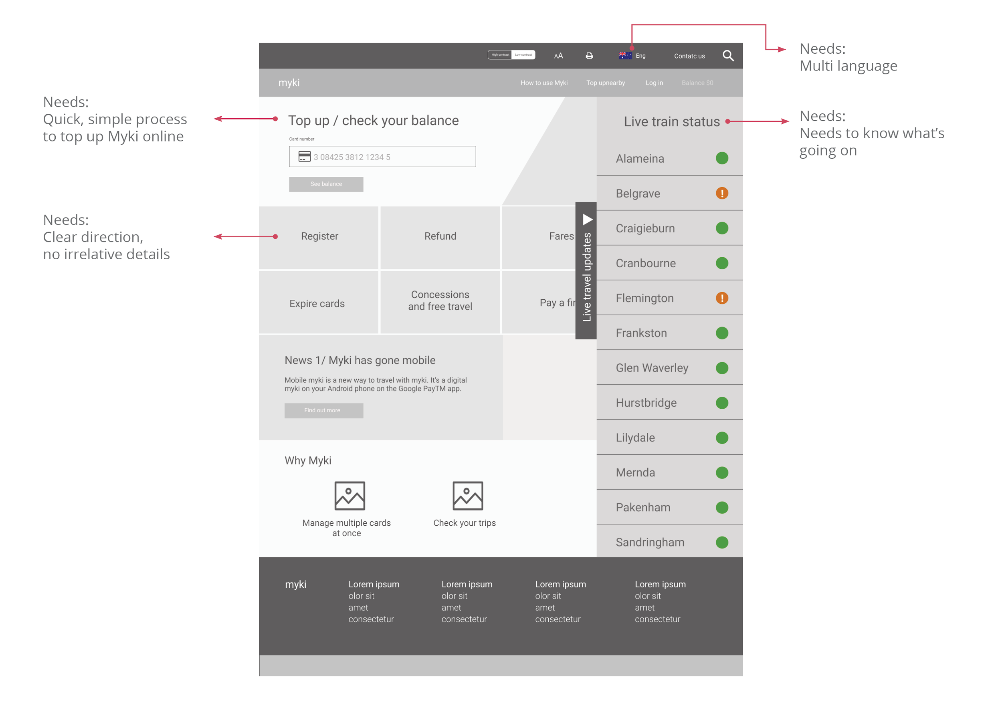Click the AA text size icon
Screen dimensions: 1002x708
coord(559,55)
